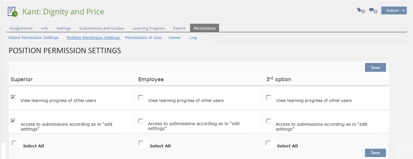This screenshot has height=159, width=413.
Task: Go to the Learning Progress tab
Action: 148,28
